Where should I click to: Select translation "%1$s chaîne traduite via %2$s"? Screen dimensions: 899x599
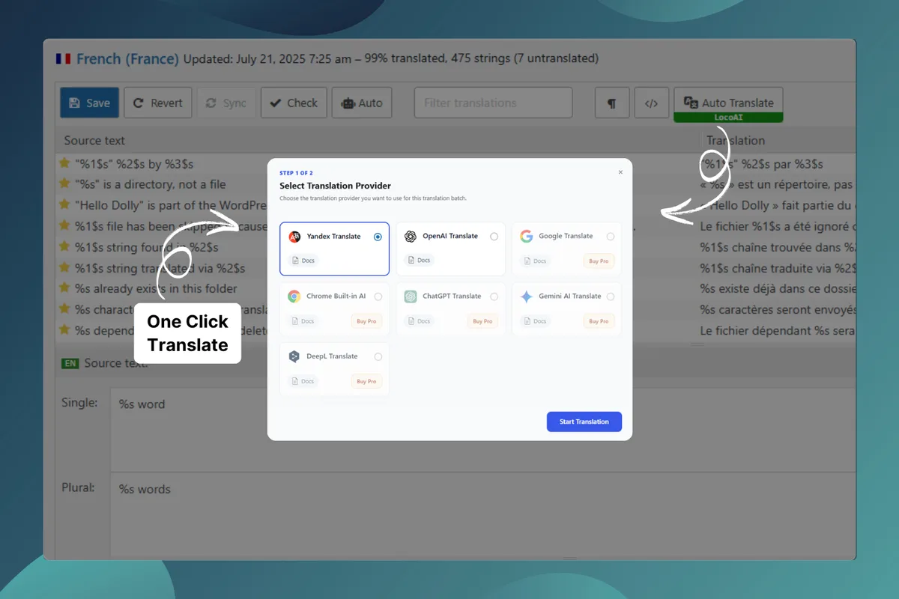point(777,268)
